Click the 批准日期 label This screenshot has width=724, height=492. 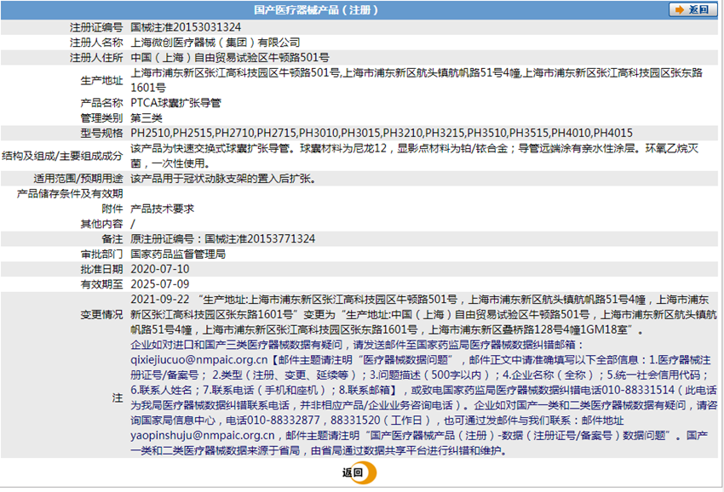[102, 270]
